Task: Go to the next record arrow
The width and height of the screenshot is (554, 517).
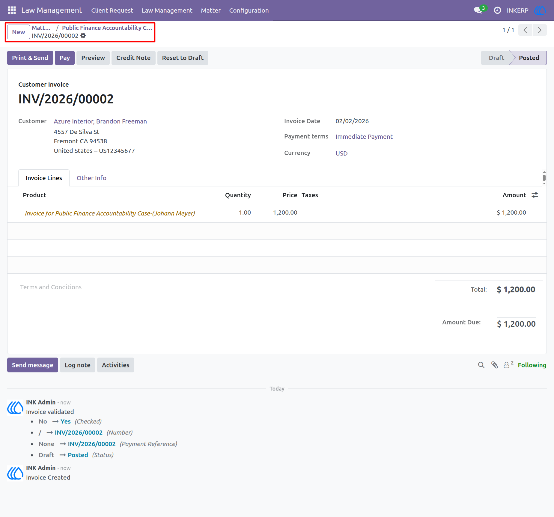Action: pyautogui.click(x=540, y=30)
